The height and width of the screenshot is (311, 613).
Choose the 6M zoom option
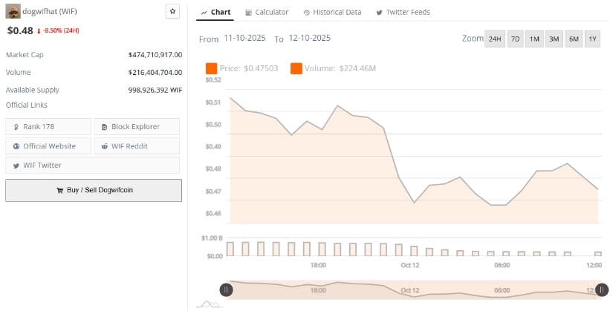(x=574, y=39)
